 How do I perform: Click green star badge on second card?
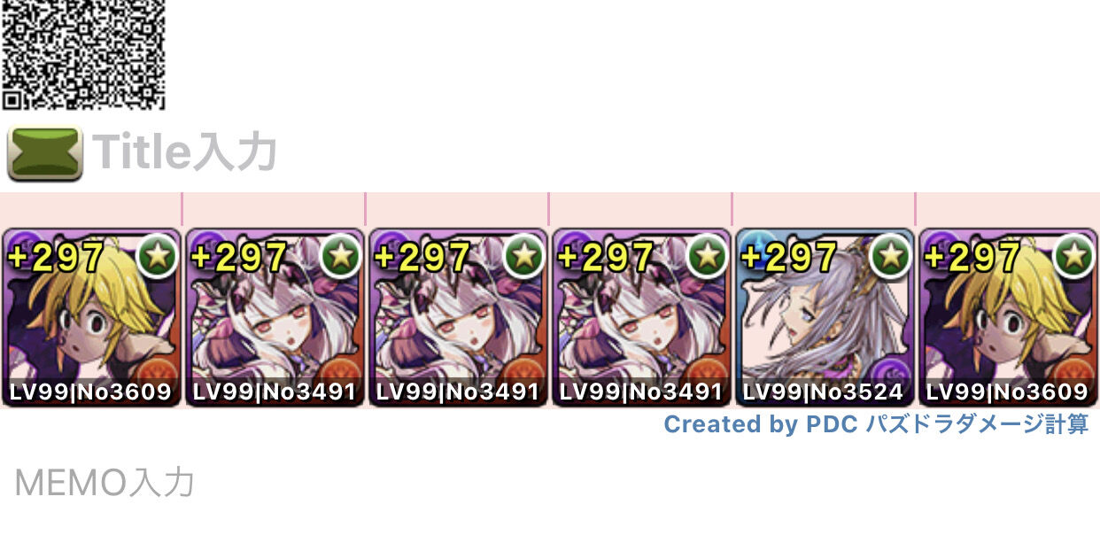(x=341, y=256)
